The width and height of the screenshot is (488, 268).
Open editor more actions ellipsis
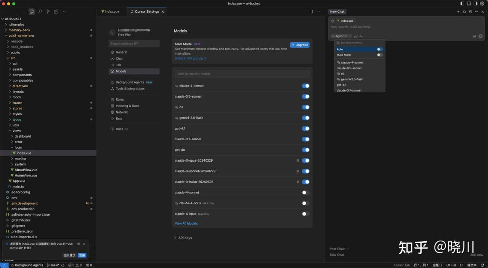point(319,12)
